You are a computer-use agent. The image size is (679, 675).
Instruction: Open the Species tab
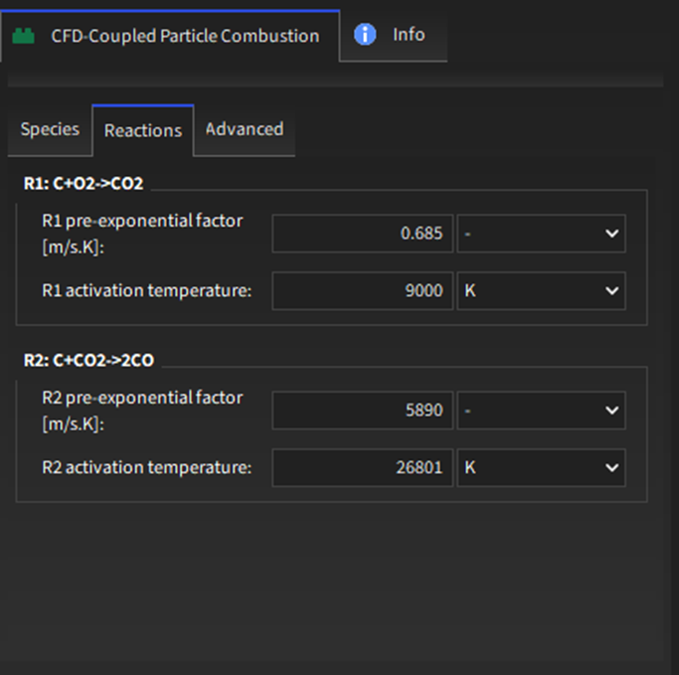point(50,129)
